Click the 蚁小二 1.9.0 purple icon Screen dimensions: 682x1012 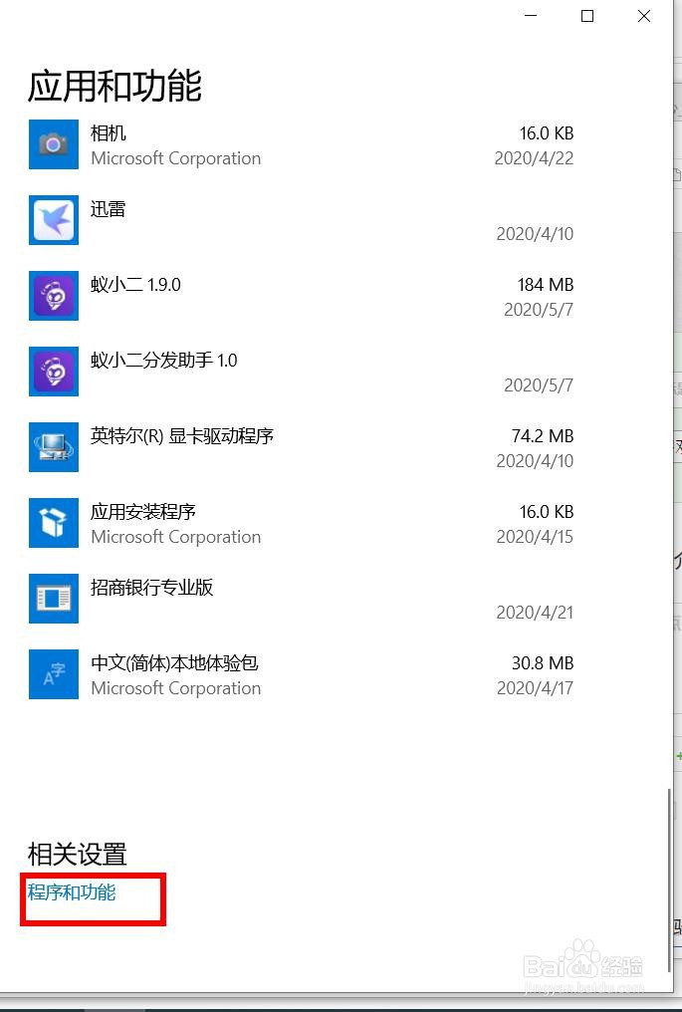[54, 296]
